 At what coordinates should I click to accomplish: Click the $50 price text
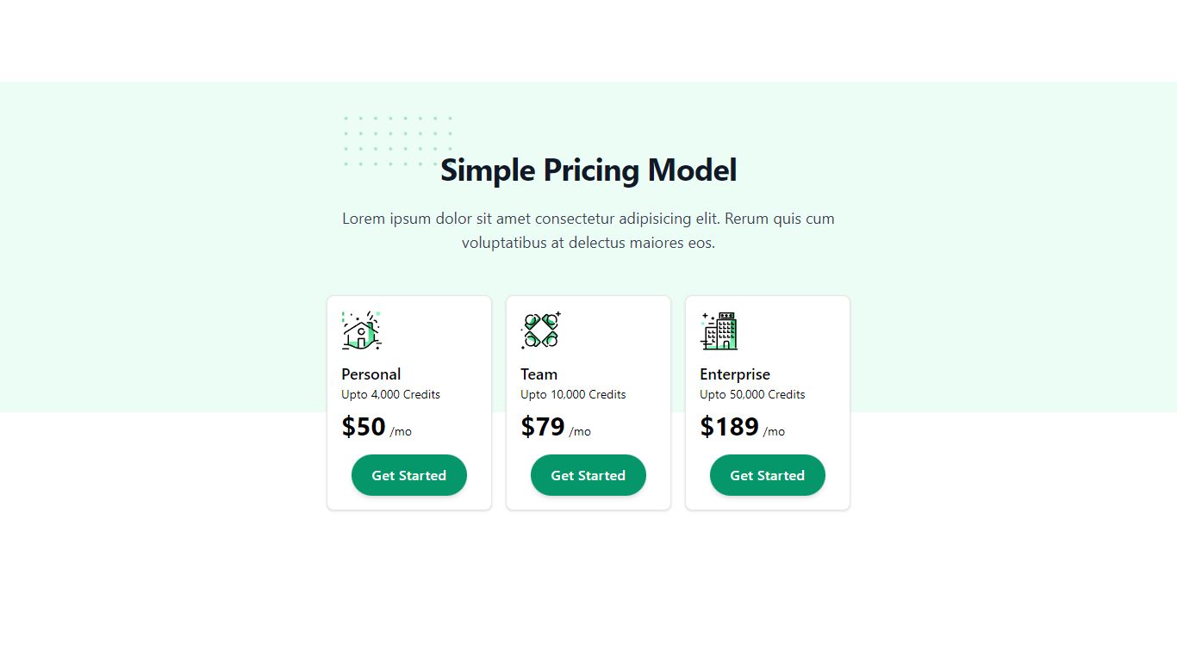(363, 426)
